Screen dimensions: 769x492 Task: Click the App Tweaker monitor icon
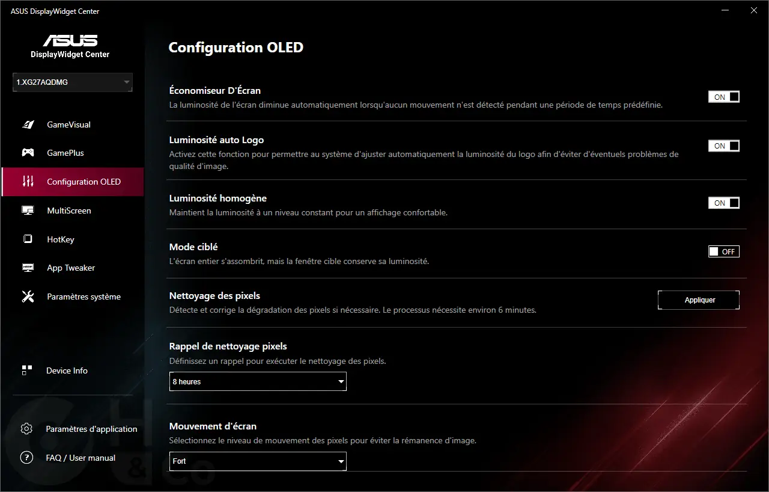[28, 268]
